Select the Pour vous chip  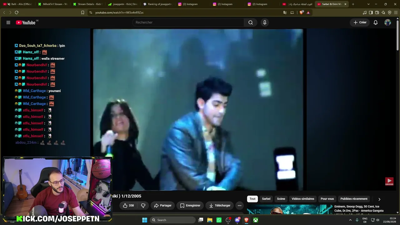pyautogui.click(x=327, y=199)
